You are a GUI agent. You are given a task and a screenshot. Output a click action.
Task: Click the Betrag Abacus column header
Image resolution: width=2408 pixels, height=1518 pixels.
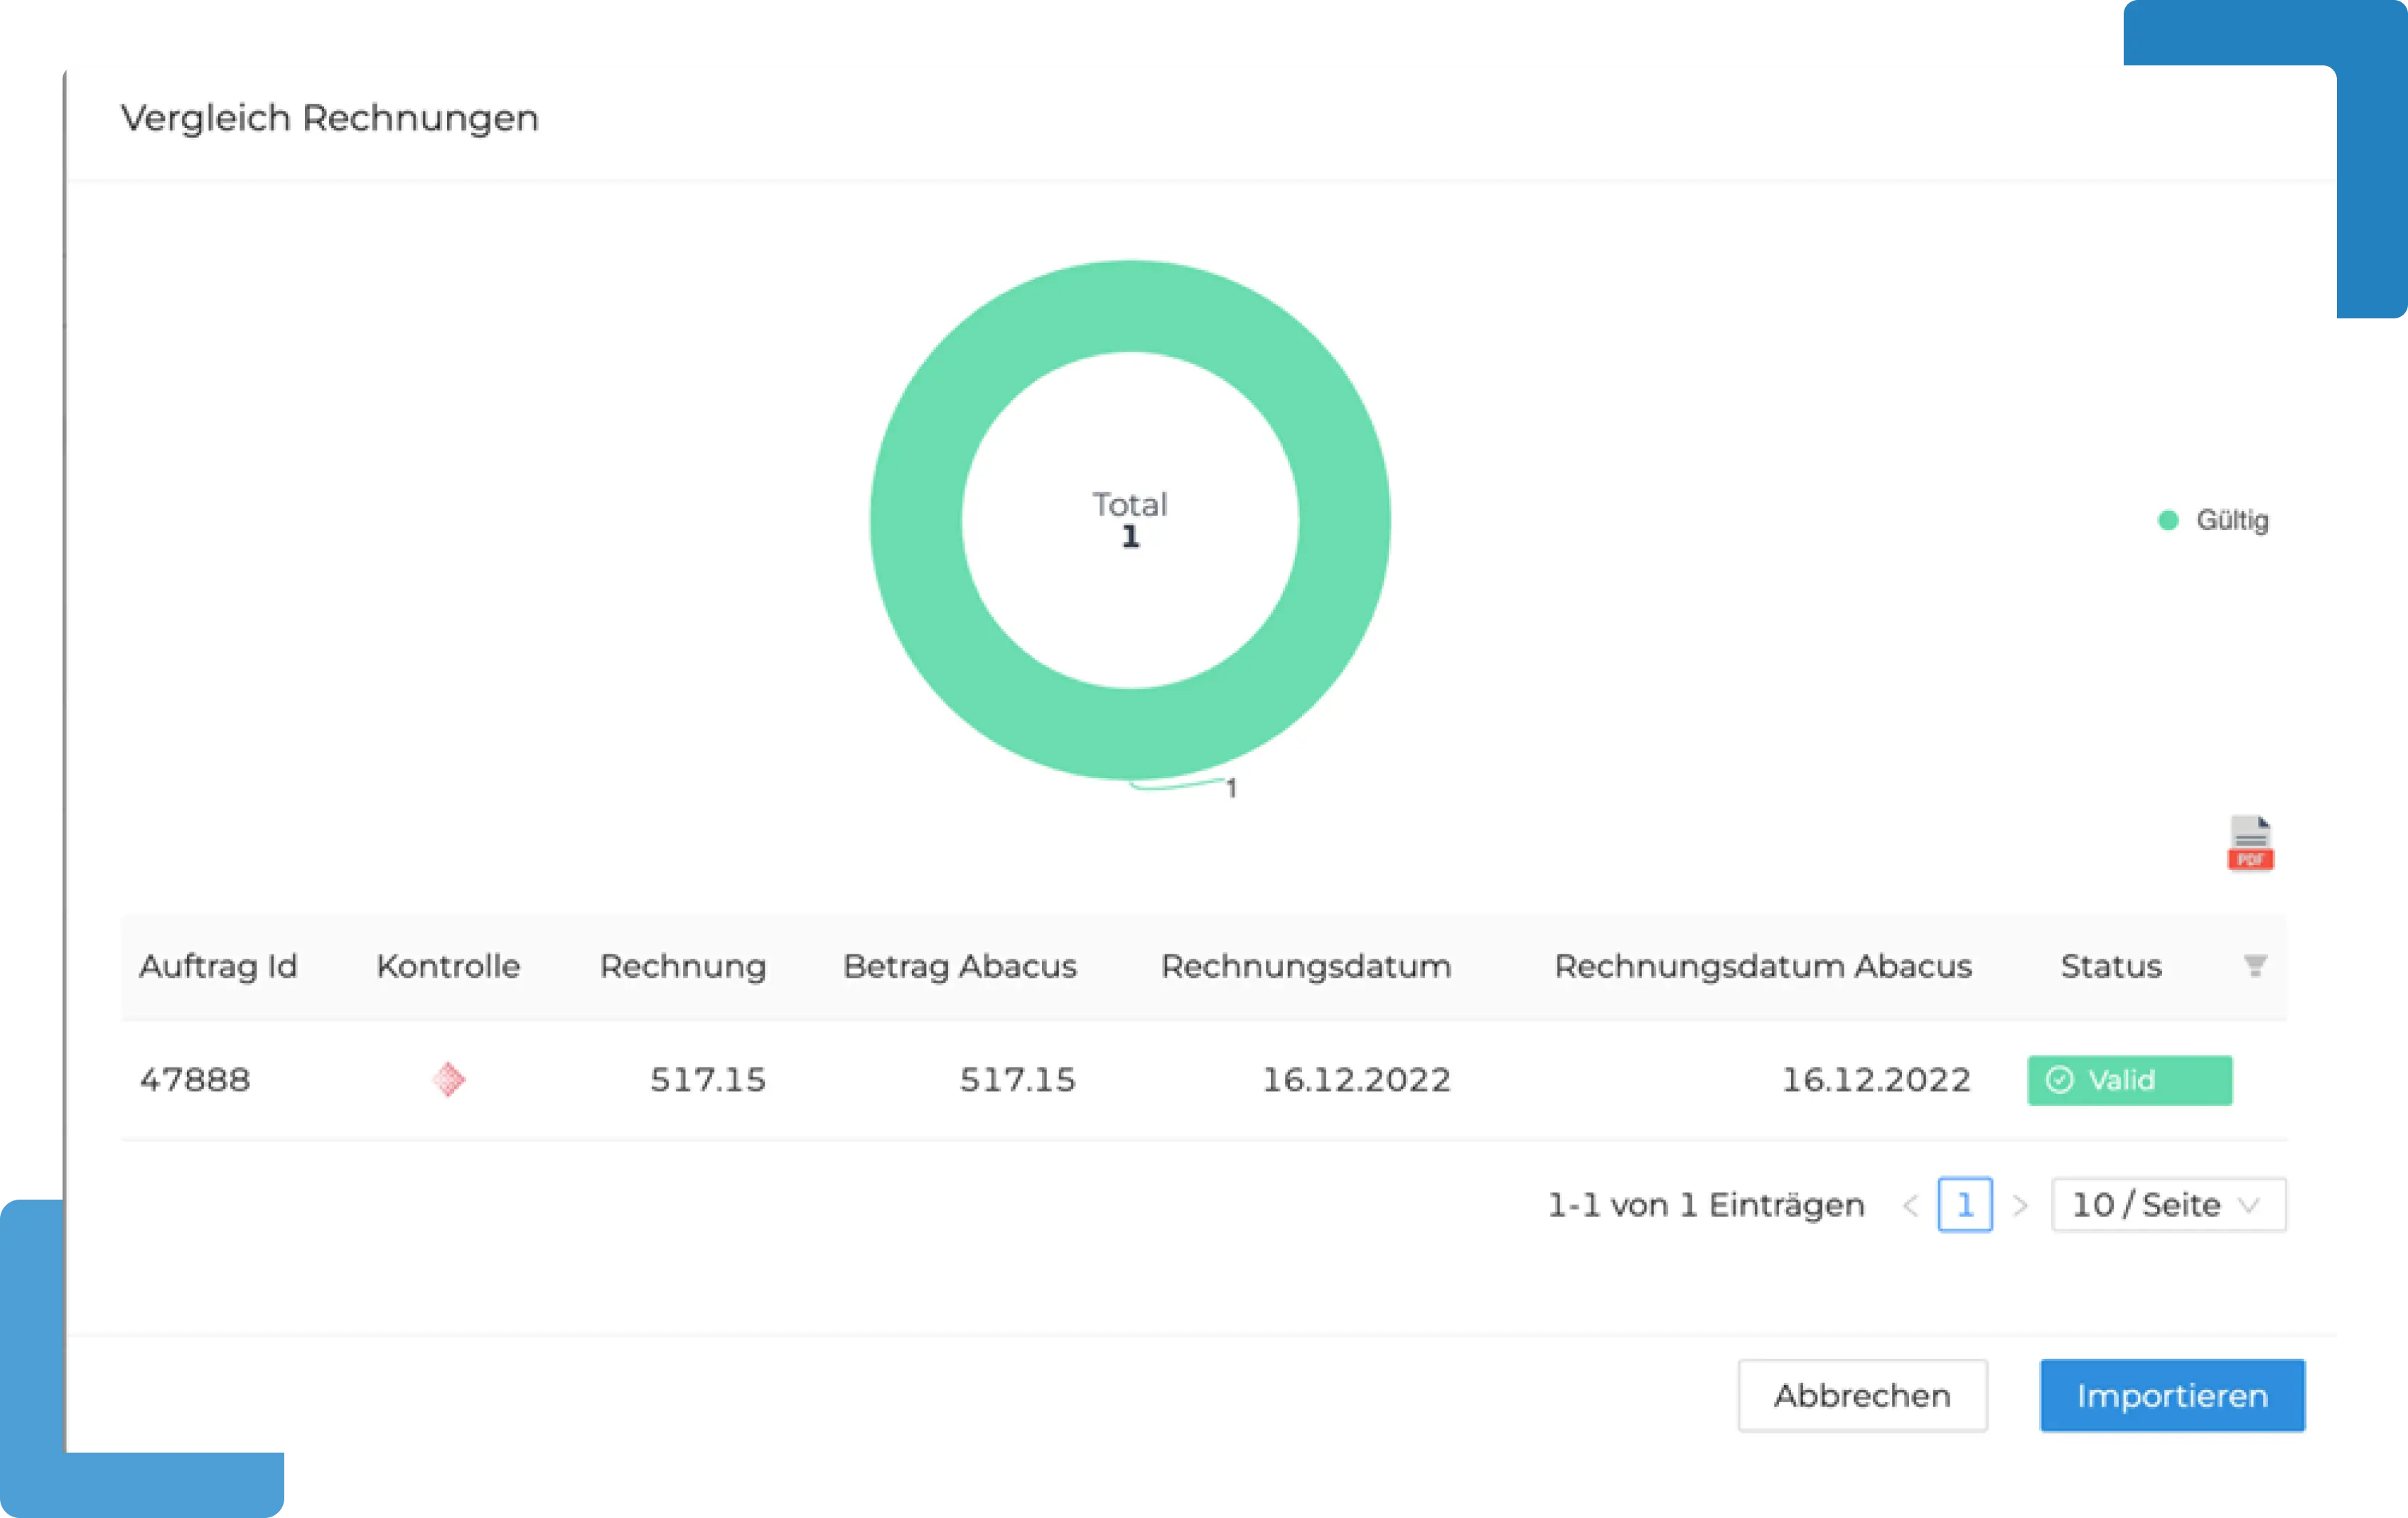point(959,966)
